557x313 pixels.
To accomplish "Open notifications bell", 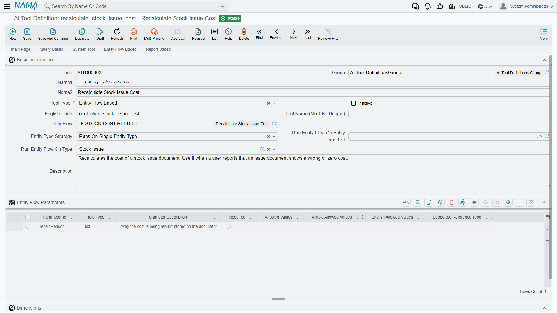I will [428, 6].
